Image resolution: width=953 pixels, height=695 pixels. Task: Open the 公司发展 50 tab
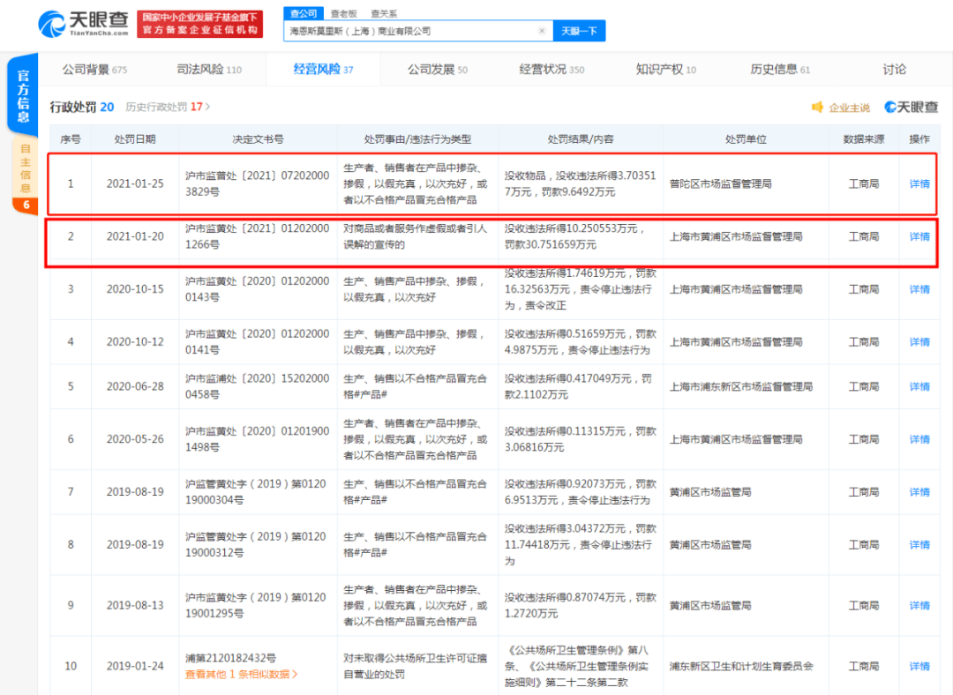click(x=438, y=70)
